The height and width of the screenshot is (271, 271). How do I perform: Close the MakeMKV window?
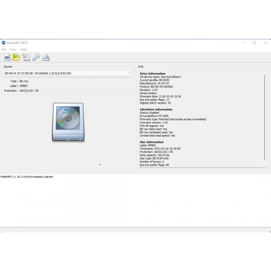click(266, 43)
